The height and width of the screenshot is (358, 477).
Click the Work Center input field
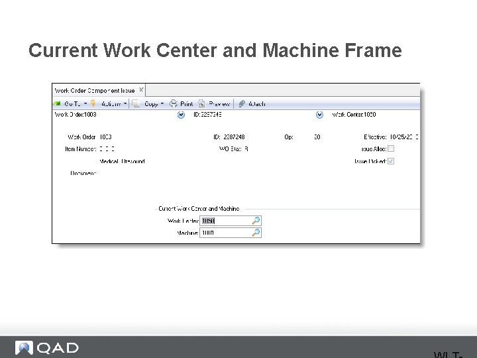(x=231, y=221)
